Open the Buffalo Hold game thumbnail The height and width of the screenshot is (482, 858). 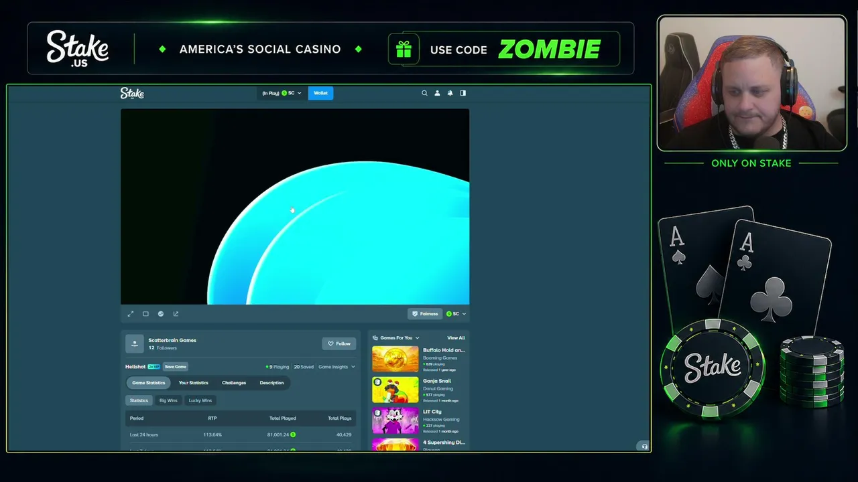point(395,359)
